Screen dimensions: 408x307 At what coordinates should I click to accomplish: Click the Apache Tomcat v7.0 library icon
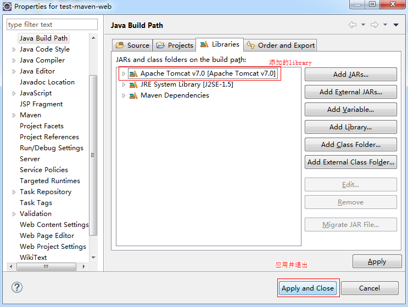(x=133, y=74)
